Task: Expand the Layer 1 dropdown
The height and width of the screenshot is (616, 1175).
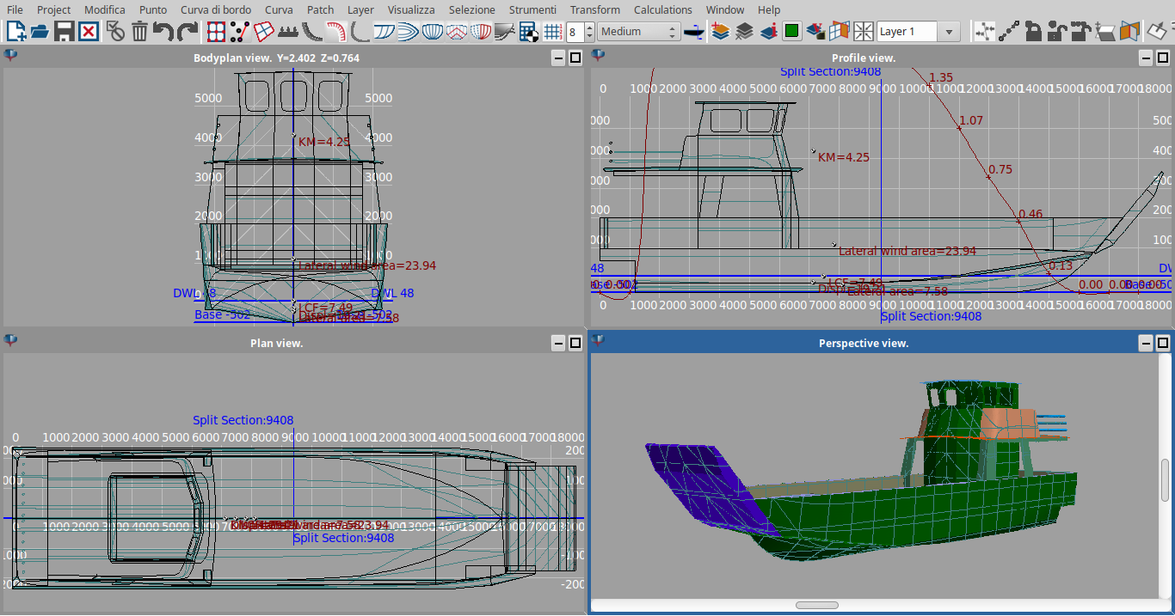Action: point(949,32)
